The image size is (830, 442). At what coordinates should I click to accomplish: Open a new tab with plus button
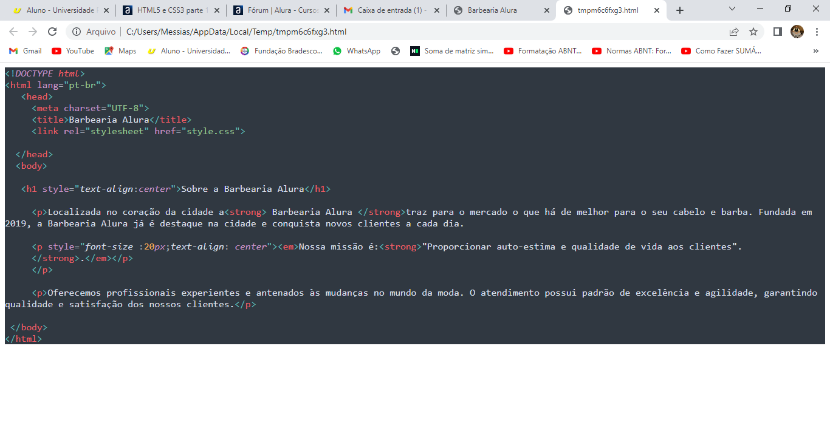coord(680,10)
